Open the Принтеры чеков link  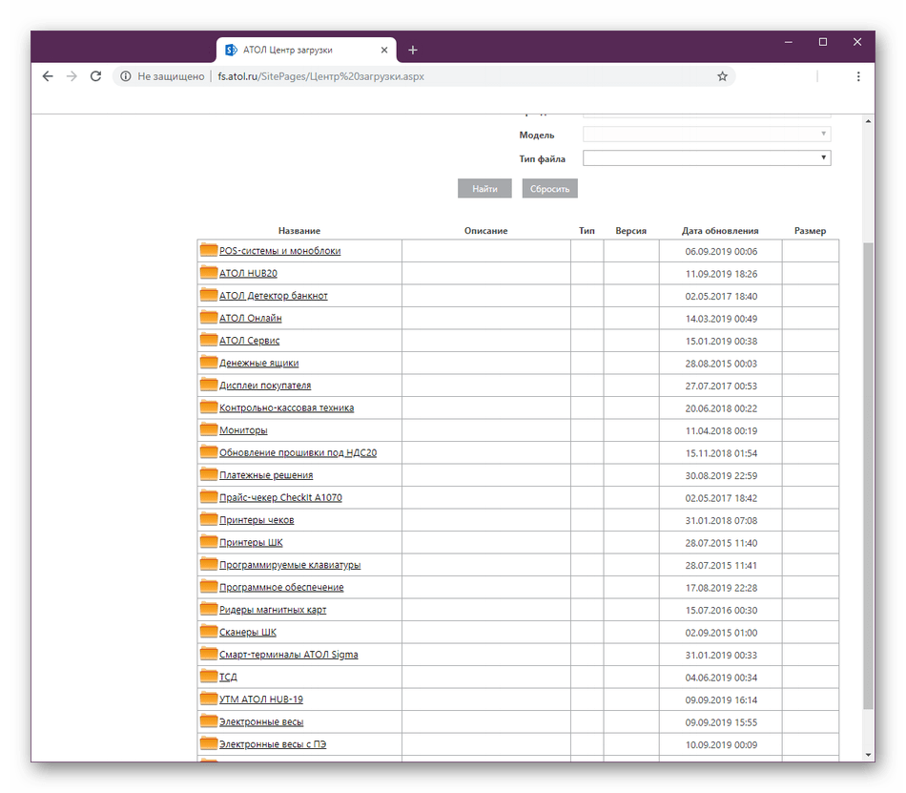coord(257,520)
